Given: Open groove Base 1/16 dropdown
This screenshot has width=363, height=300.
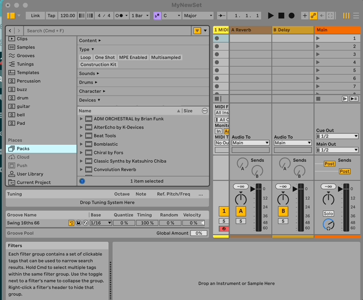Looking at the screenshot, I should click(100, 223).
